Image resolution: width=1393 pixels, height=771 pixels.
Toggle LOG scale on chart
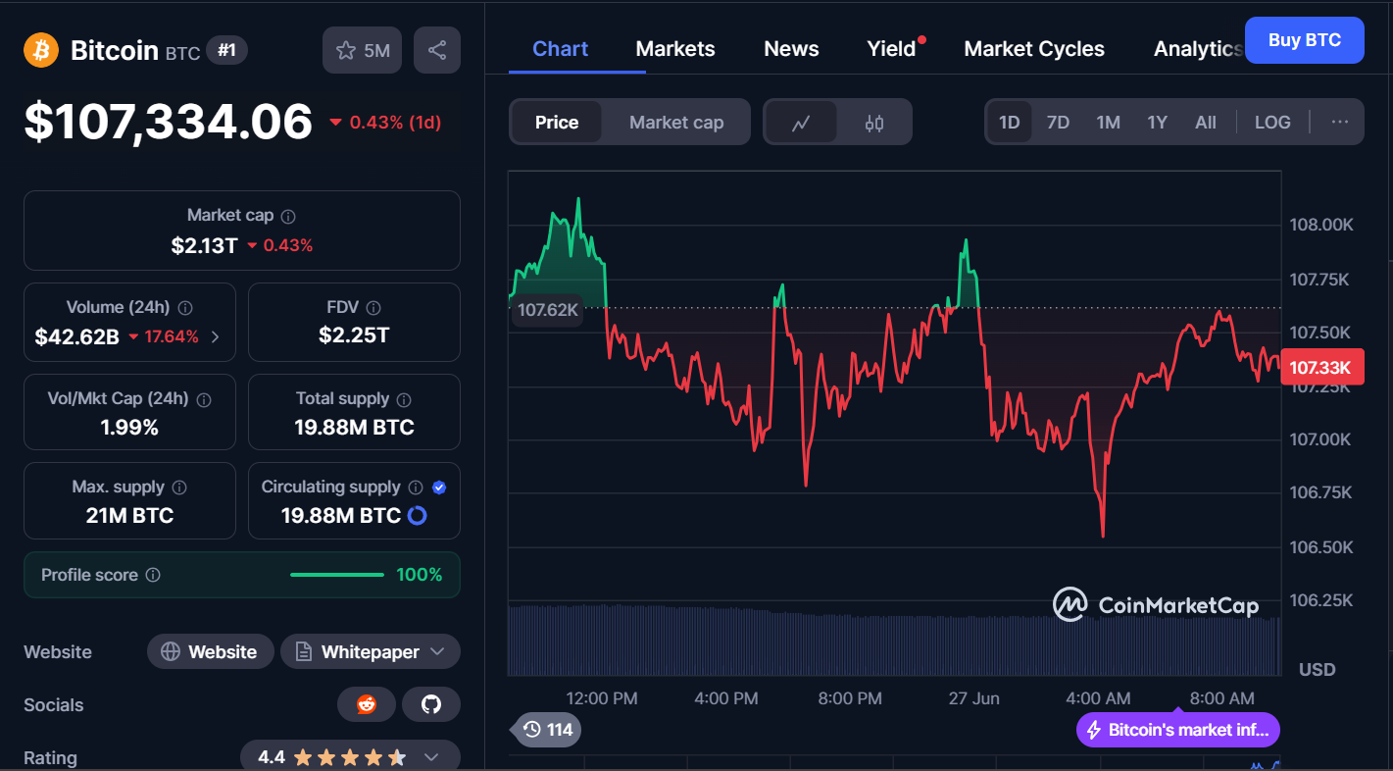1272,123
